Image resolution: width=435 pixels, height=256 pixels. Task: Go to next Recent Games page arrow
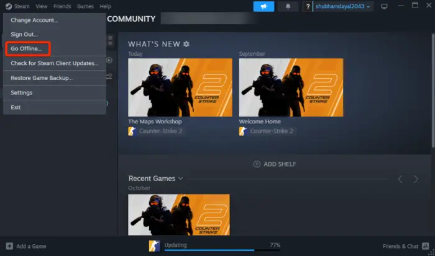pos(416,179)
